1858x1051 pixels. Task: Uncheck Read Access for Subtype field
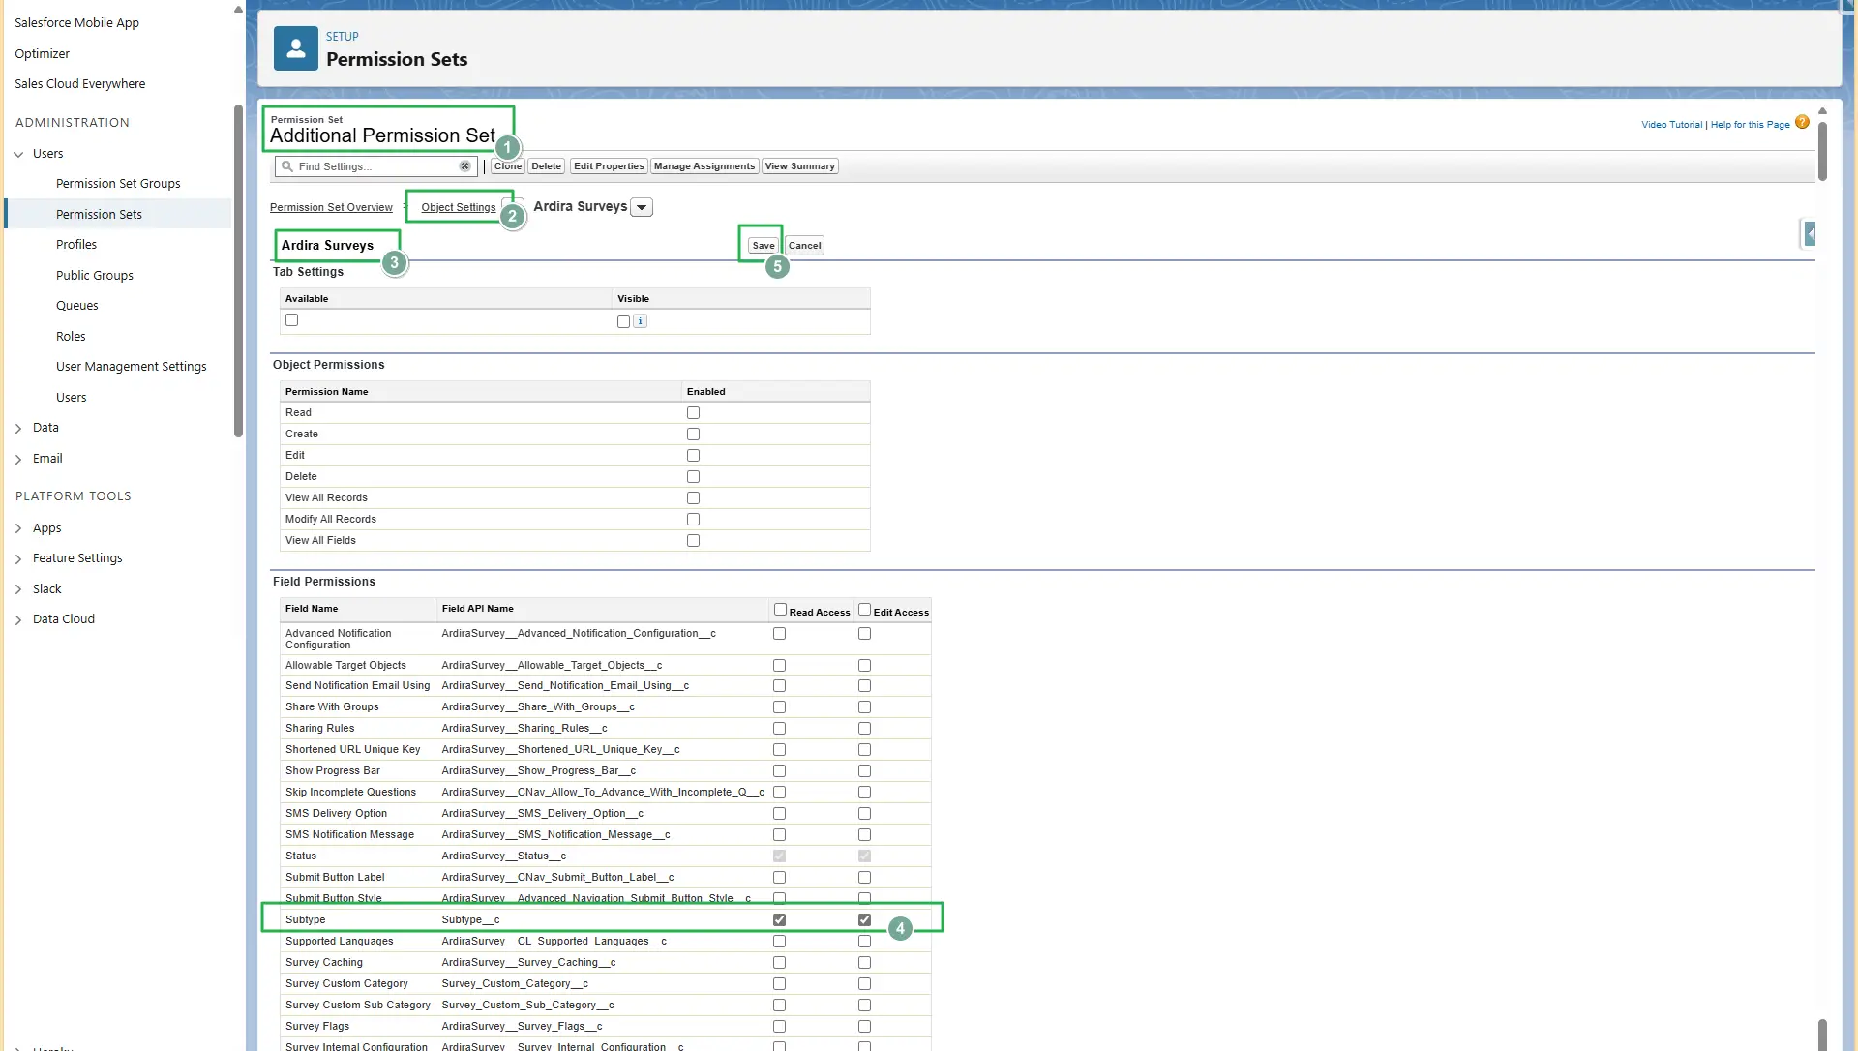(x=779, y=920)
